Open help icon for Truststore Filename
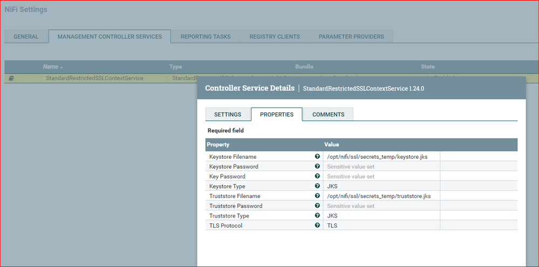The image size is (539, 267). pyautogui.click(x=317, y=196)
